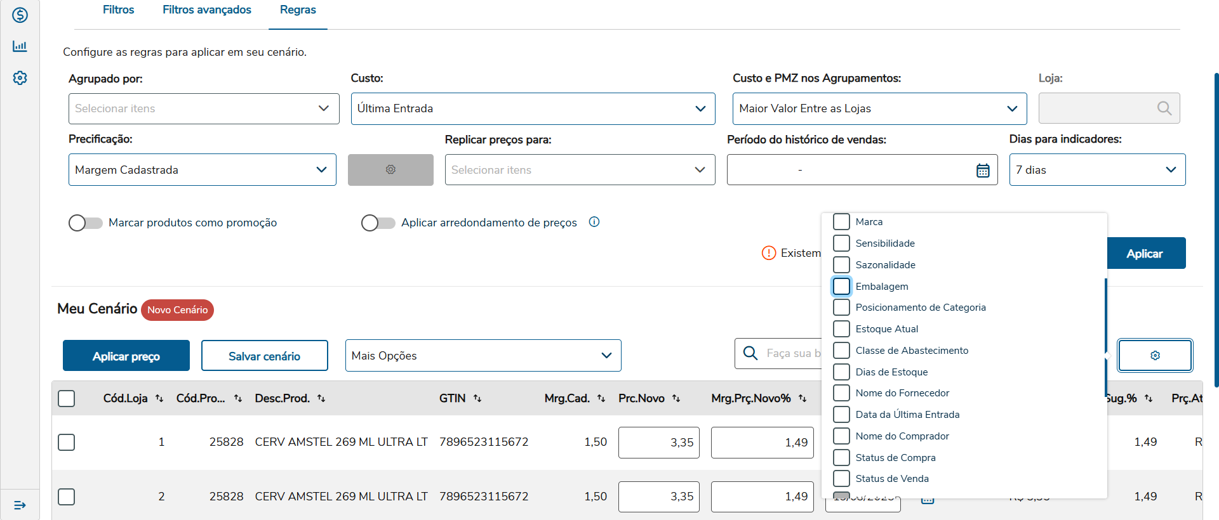Click the Salvar cenário button
The height and width of the screenshot is (520, 1219).
264,356
